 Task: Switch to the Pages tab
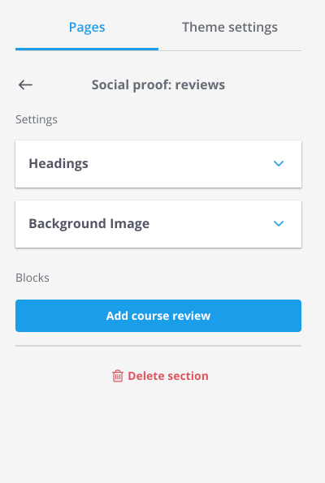[87, 27]
